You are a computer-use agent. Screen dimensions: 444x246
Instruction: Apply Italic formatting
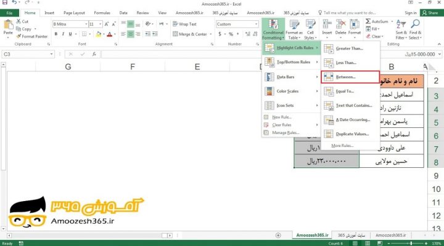[x=63, y=34]
